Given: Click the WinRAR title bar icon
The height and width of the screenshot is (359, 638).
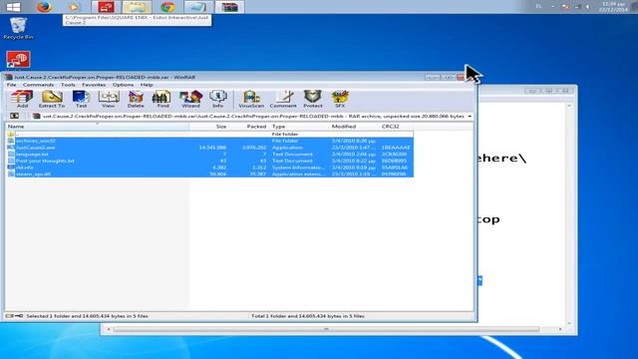Looking at the screenshot, I should coord(9,77).
